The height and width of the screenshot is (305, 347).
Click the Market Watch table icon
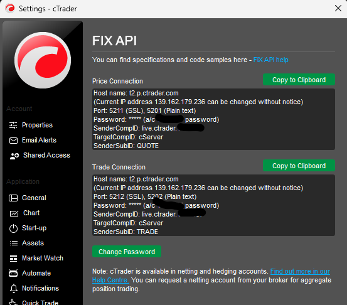point(13,259)
